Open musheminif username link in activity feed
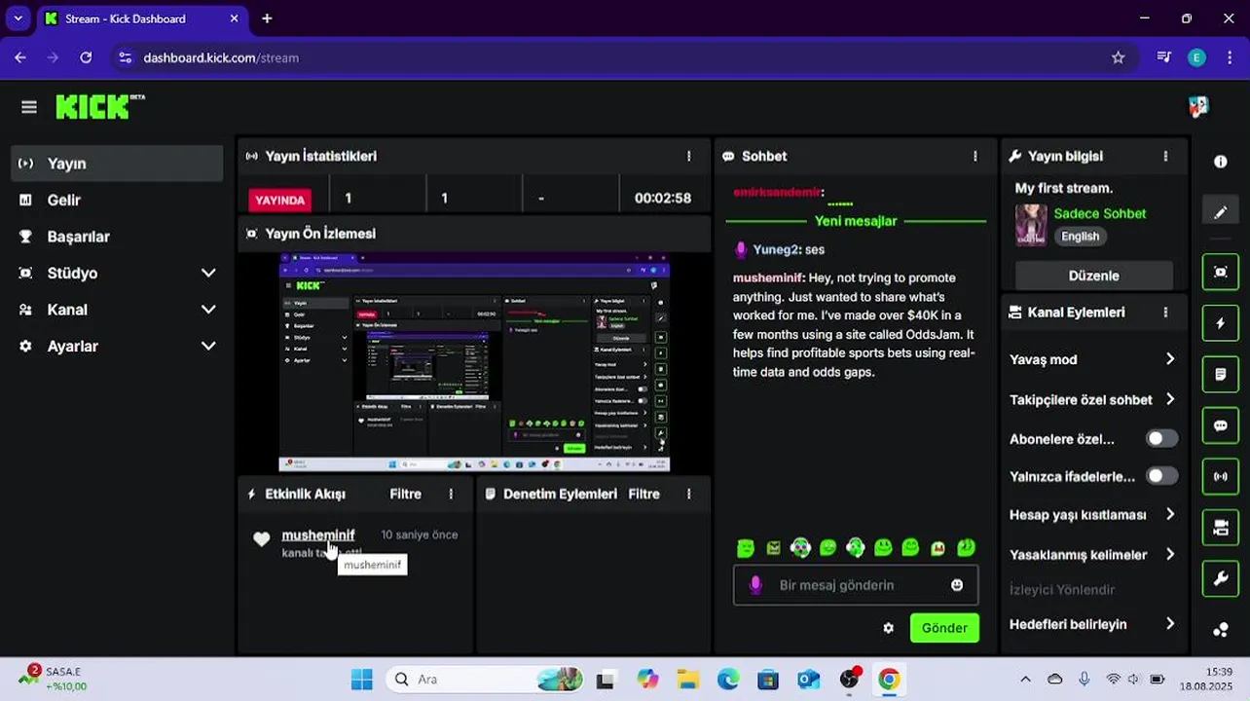 [318, 535]
